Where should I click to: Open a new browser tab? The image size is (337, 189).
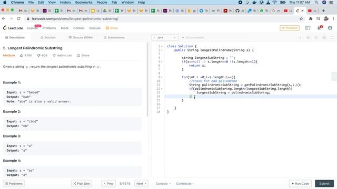pyautogui.click(x=323, y=10)
